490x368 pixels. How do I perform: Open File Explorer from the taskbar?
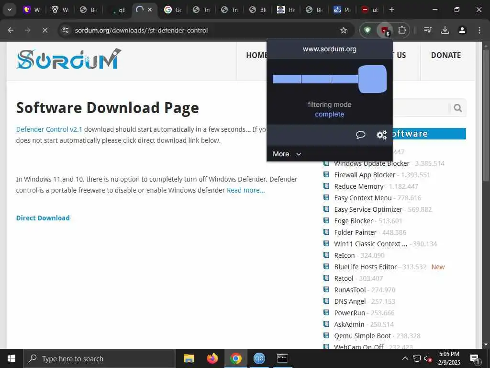pyautogui.click(x=189, y=358)
